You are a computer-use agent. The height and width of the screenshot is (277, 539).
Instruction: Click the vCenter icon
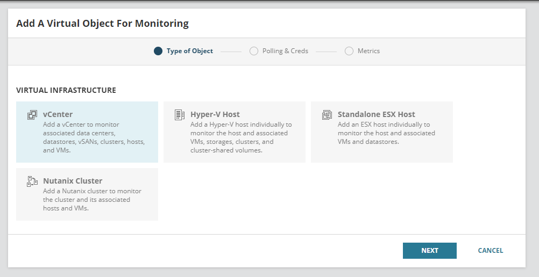pos(32,115)
